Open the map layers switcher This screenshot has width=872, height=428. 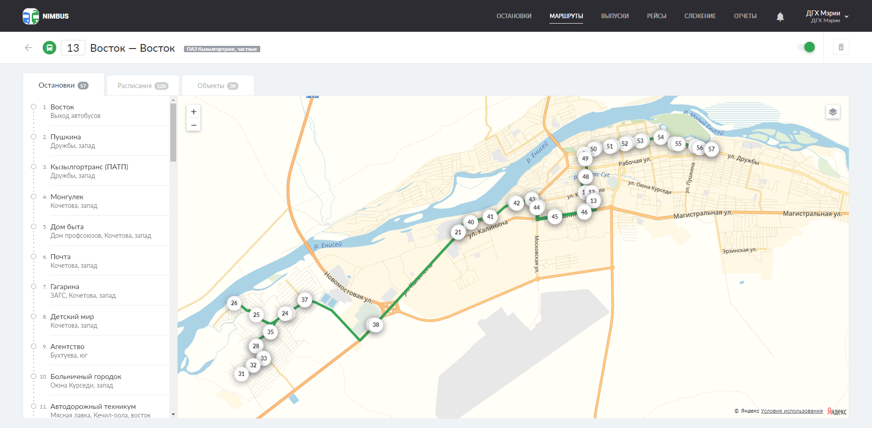pyautogui.click(x=832, y=112)
